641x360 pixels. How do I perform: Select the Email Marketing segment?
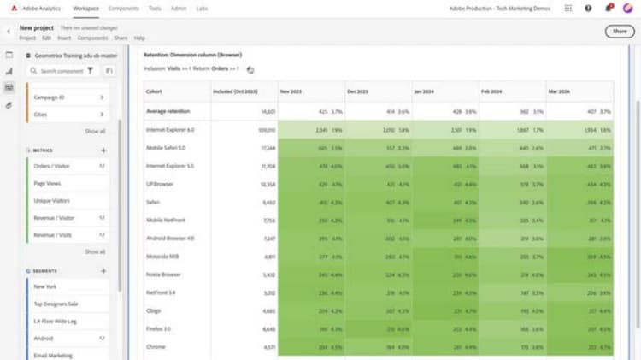click(68, 355)
